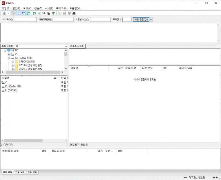The height and width of the screenshot is (180, 221).
Task: Open the 보기(V) menu
Action: pyautogui.click(x=27, y=8)
